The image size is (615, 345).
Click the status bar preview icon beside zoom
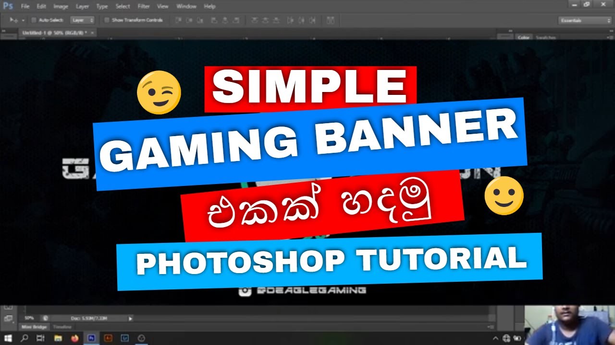click(45, 318)
